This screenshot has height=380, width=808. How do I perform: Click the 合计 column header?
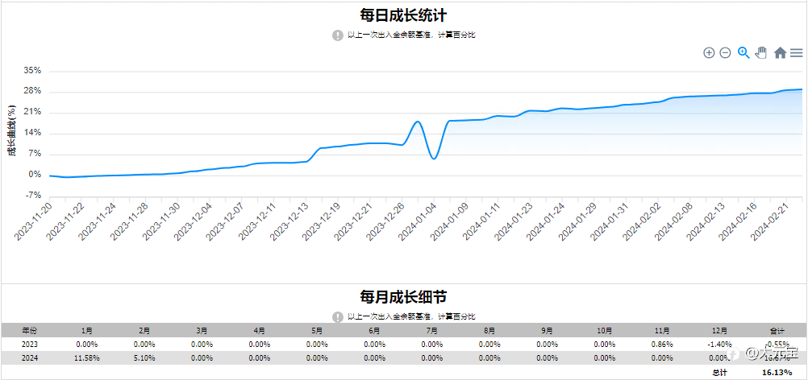[x=777, y=331]
